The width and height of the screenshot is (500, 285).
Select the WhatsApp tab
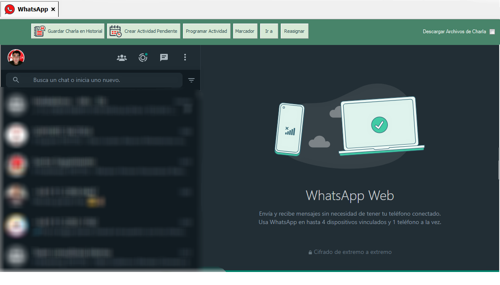pyautogui.click(x=30, y=9)
